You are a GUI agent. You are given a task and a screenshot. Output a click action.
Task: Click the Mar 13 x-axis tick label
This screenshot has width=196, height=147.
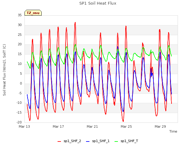tap(24, 126)
